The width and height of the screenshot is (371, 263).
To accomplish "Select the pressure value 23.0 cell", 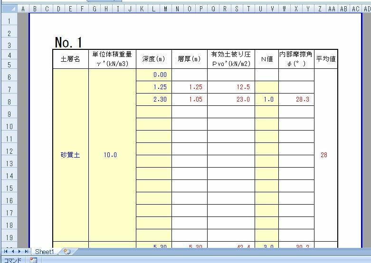I will click(231, 99).
